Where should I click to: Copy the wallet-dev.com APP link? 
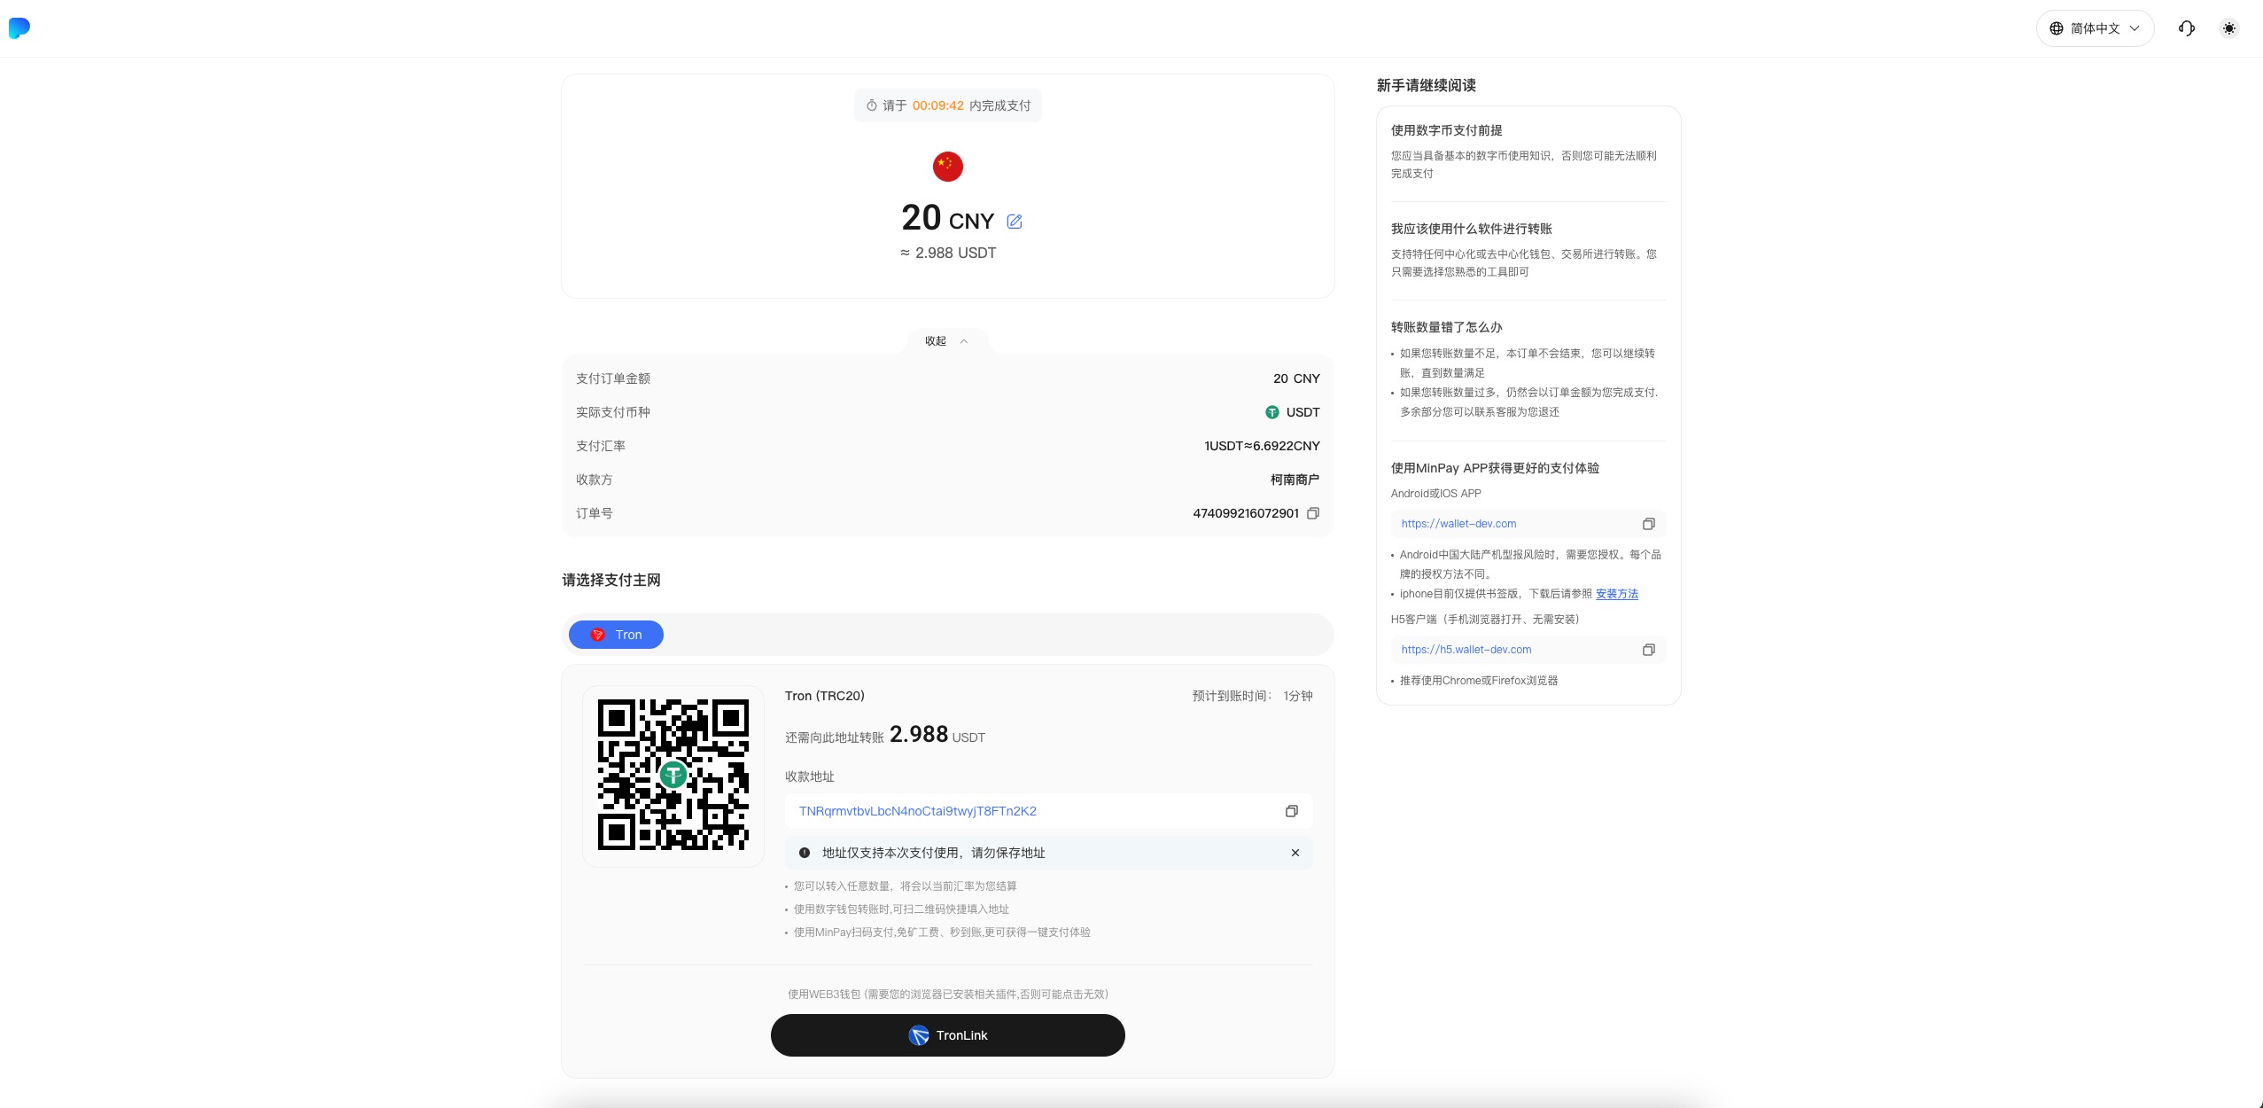tap(1648, 524)
